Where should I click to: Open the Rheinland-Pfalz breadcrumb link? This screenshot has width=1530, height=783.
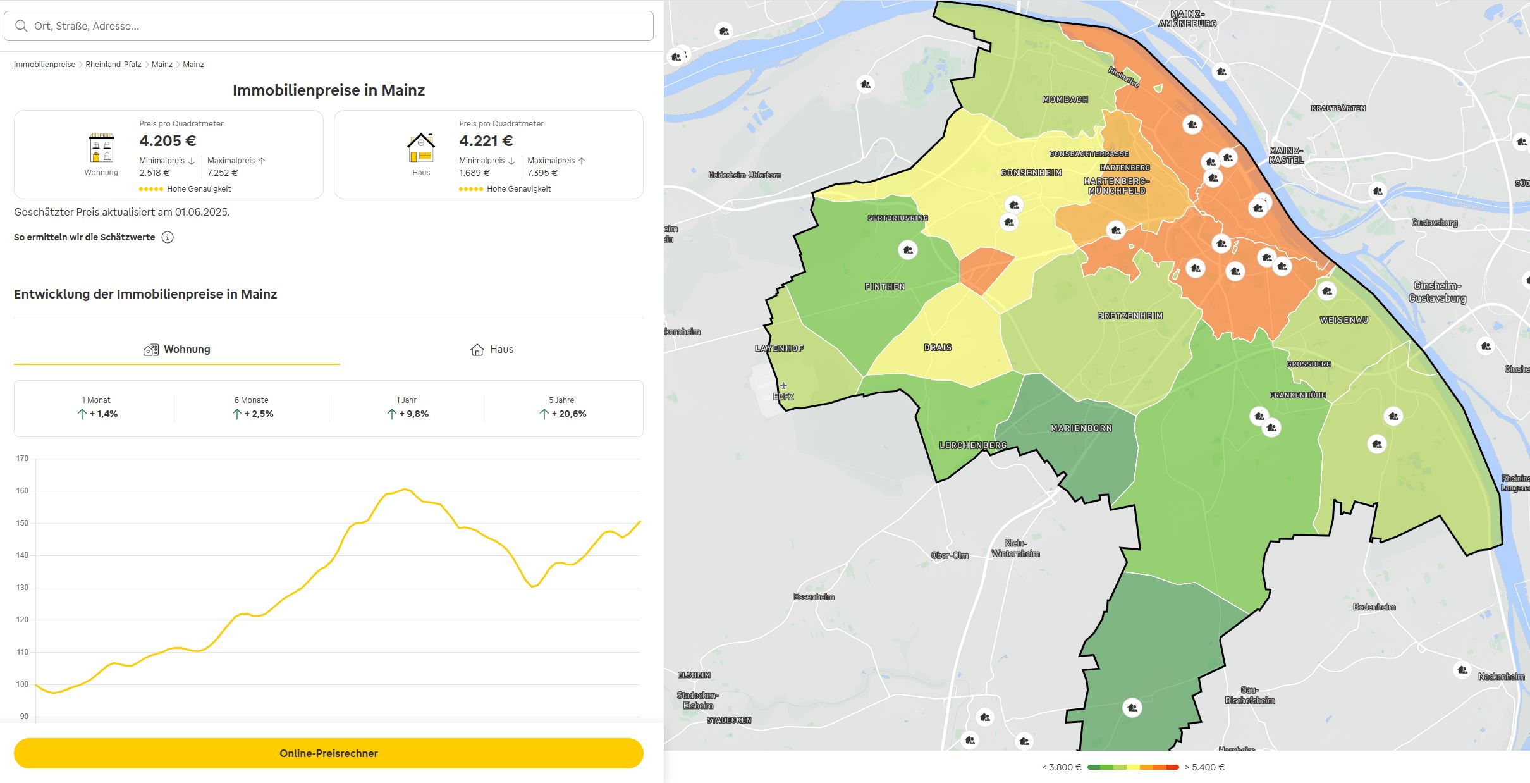click(113, 64)
